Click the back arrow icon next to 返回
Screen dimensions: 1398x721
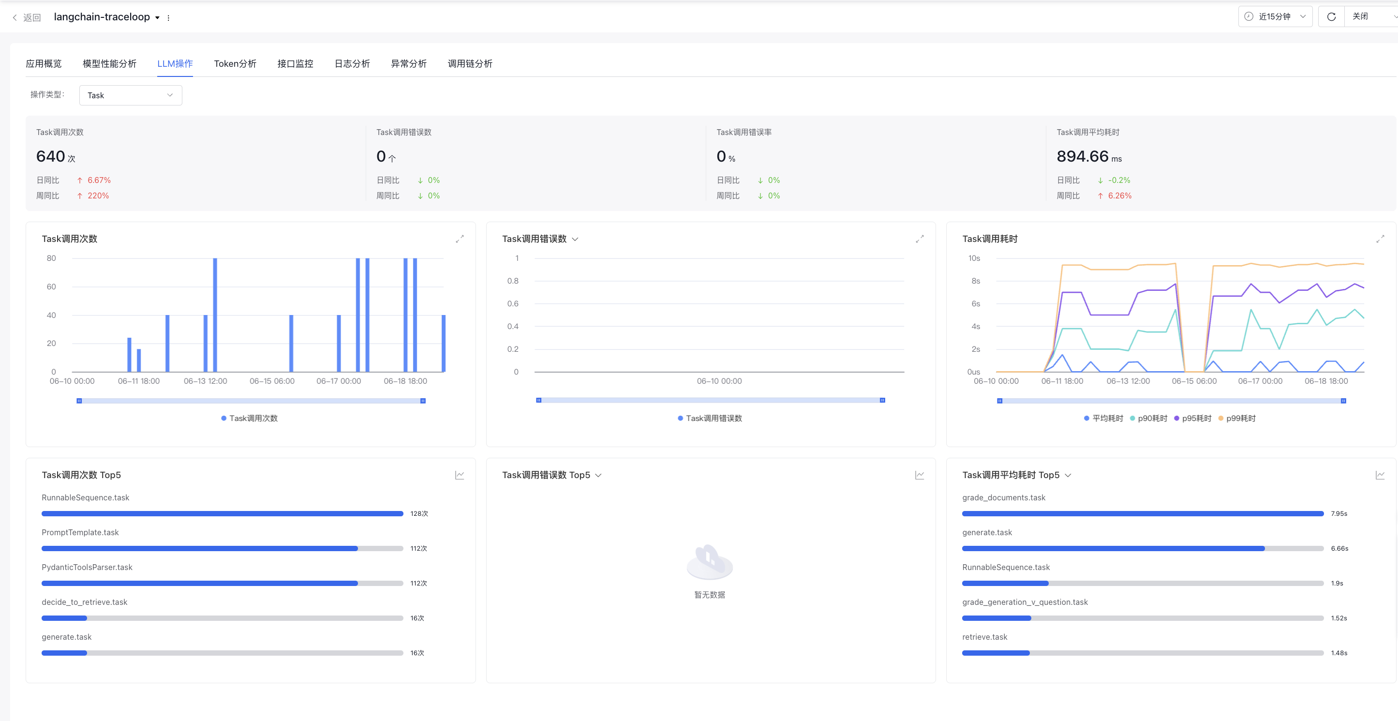[15, 17]
